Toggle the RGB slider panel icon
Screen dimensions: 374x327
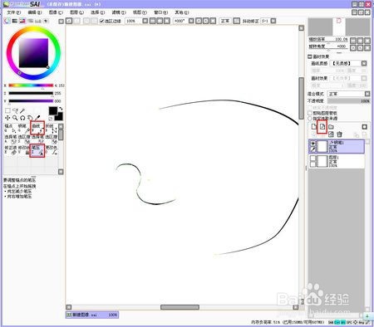click(15, 21)
